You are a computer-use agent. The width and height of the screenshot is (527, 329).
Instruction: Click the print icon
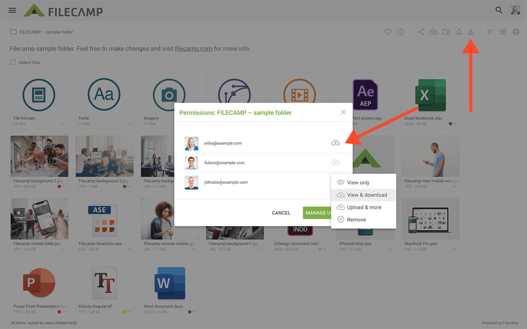coord(516,32)
